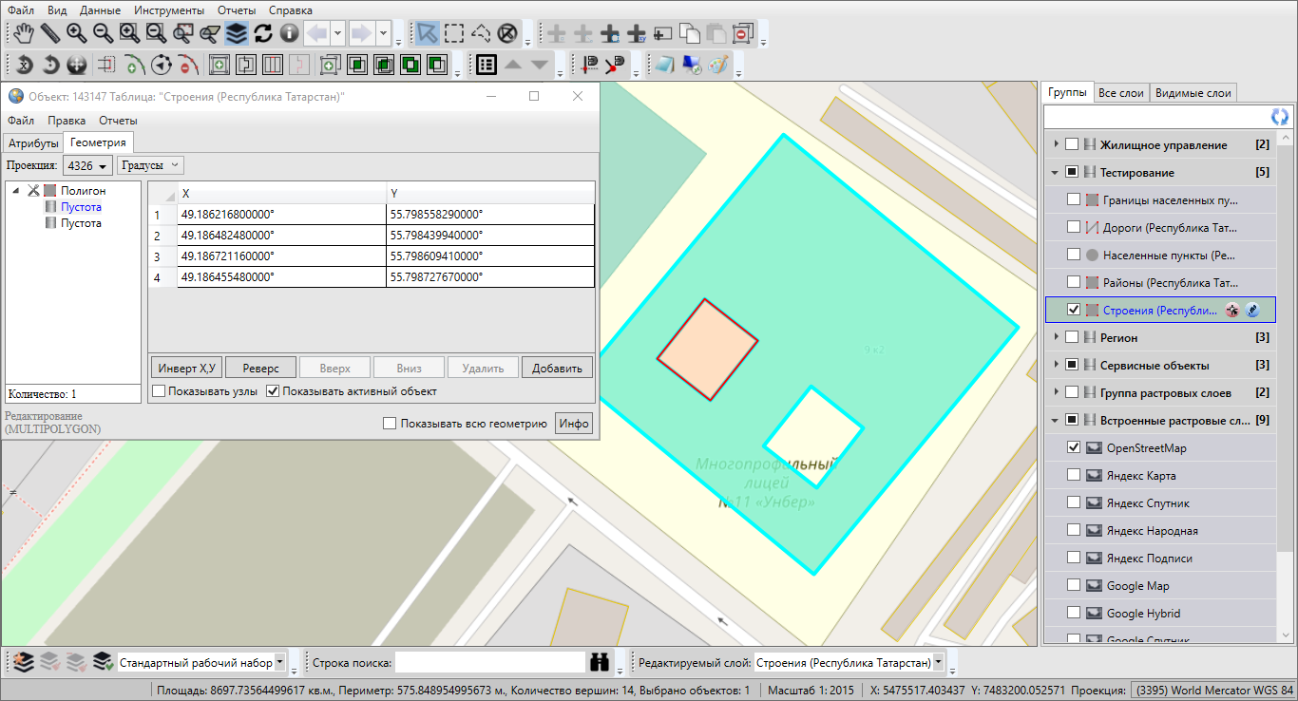Click the object info icon
Screen dimensions: 1298x701
289,33
